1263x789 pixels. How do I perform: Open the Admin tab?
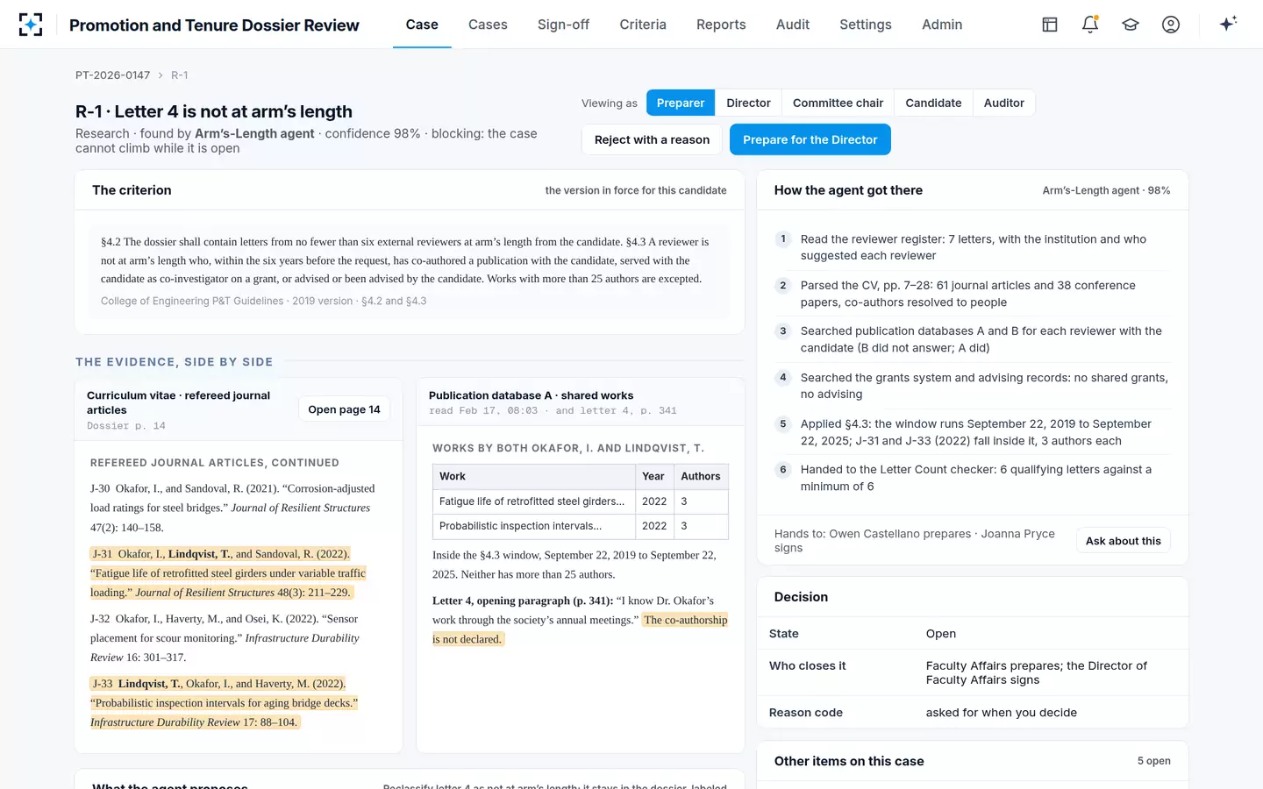click(942, 25)
